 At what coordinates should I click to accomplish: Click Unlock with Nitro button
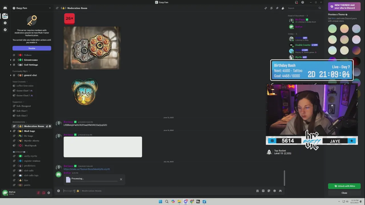pos(344,186)
